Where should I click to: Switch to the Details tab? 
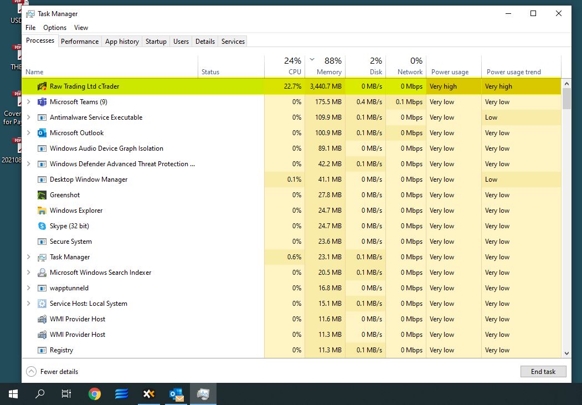205,42
